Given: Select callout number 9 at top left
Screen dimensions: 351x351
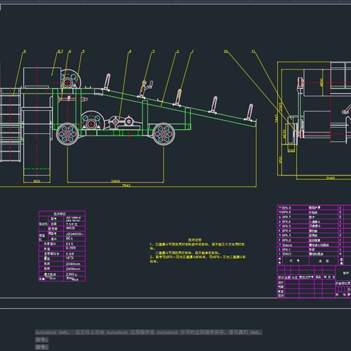Looking at the screenshot, I should point(25,51).
